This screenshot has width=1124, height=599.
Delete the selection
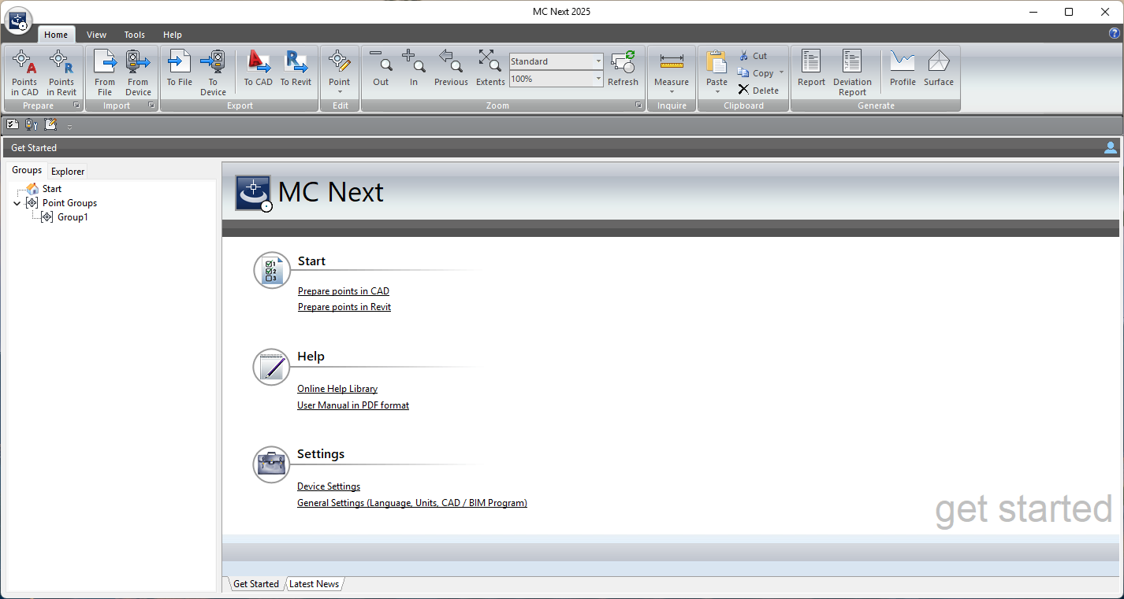point(758,91)
